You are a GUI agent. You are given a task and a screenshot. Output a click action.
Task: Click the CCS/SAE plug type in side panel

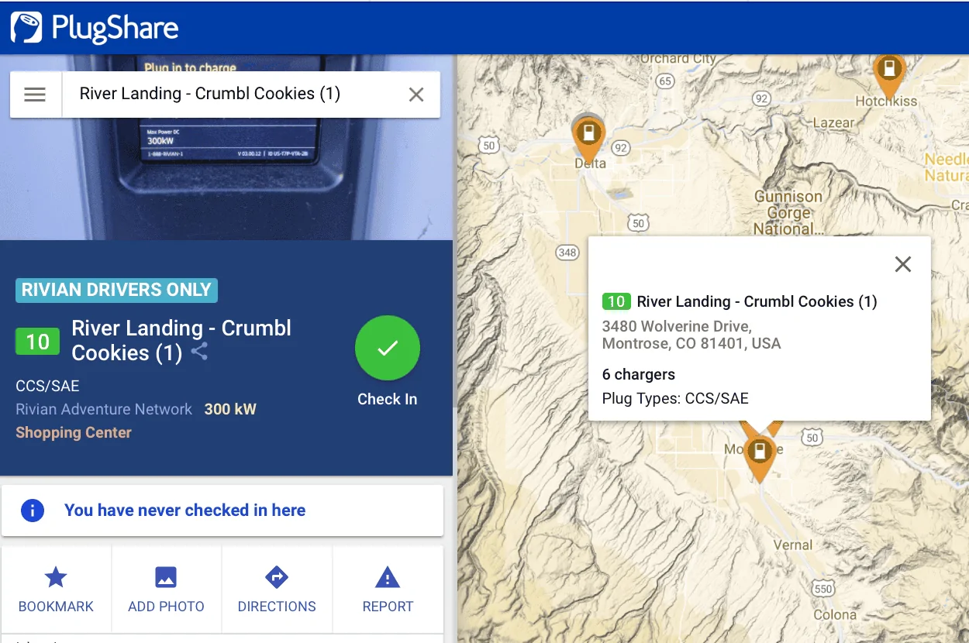[x=47, y=386]
